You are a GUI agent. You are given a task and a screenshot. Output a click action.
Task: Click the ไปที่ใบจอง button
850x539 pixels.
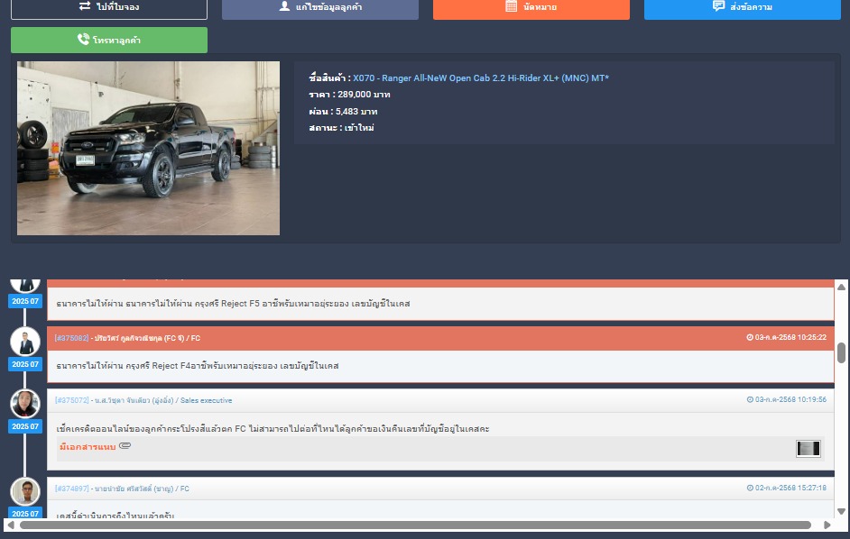[108, 7]
